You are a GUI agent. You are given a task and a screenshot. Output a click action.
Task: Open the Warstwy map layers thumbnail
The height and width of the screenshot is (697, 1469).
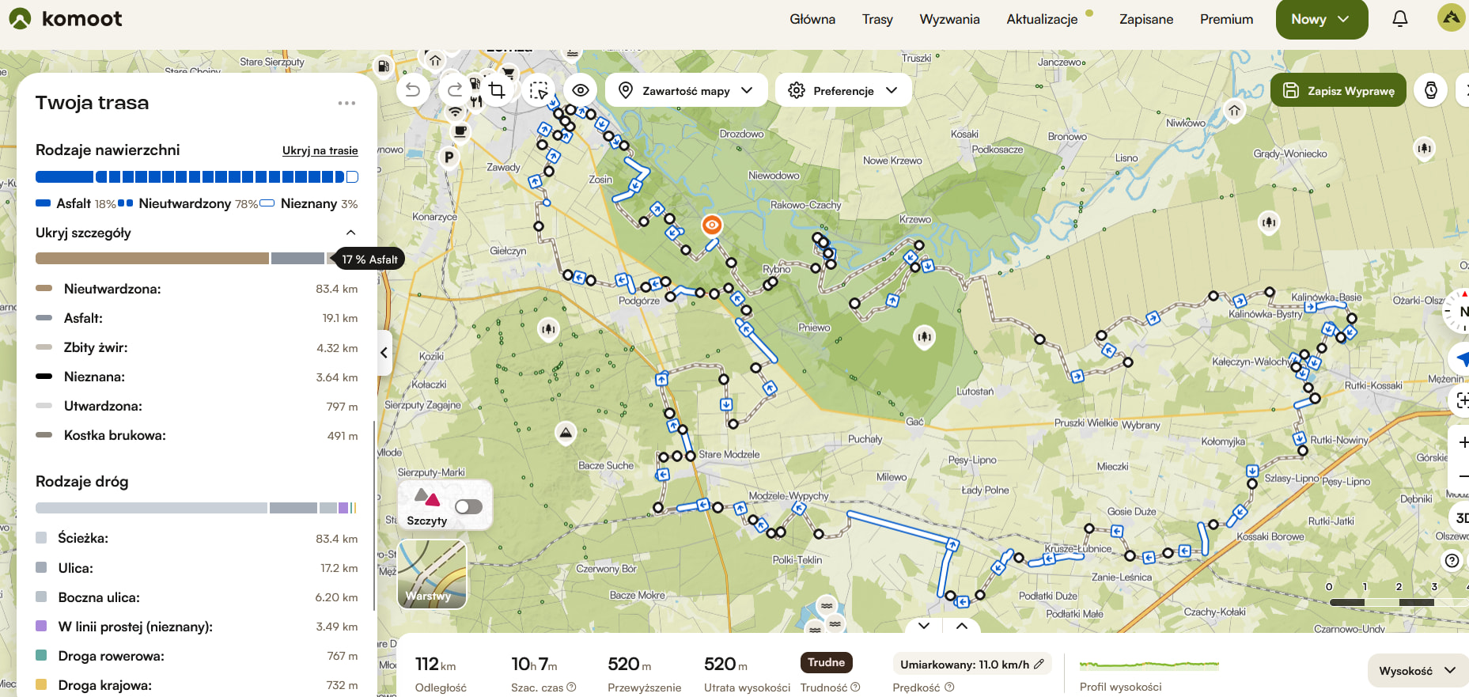[432, 574]
